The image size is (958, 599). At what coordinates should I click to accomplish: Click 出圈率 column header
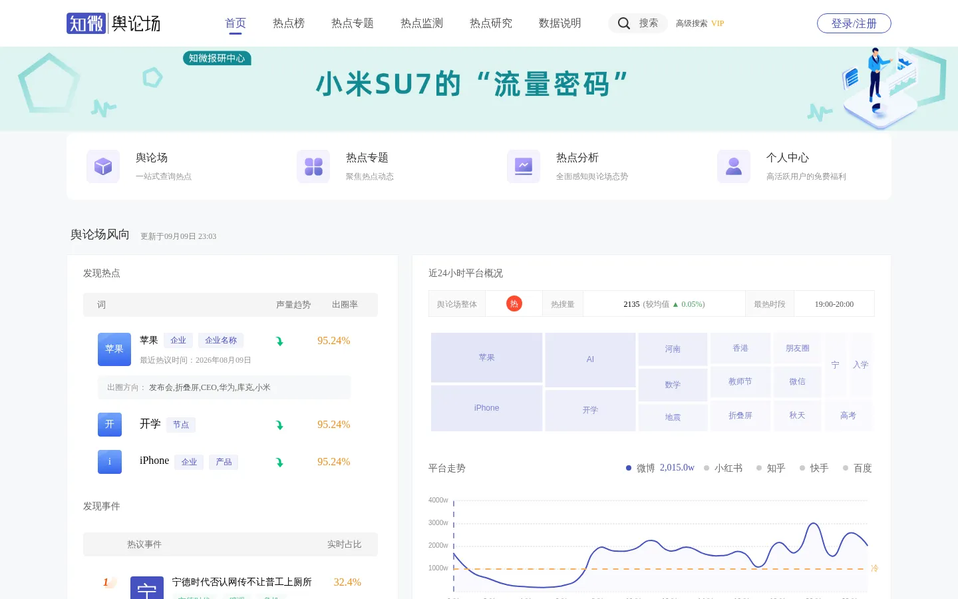[x=345, y=305]
